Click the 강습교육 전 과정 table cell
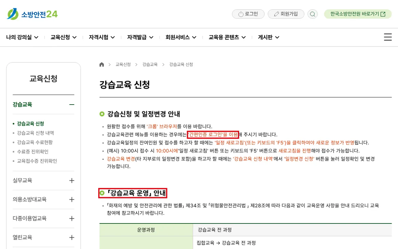This screenshot has height=249, width=398. 292,230
